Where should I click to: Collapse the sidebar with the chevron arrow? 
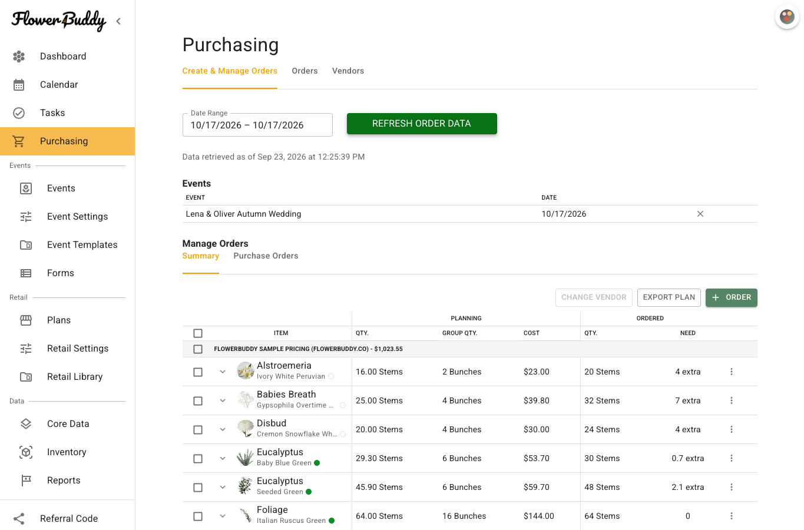(x=118, y=21)
